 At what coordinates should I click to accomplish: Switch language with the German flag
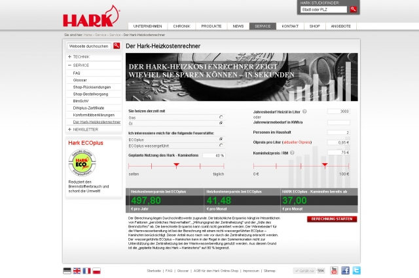coord(67,271)
